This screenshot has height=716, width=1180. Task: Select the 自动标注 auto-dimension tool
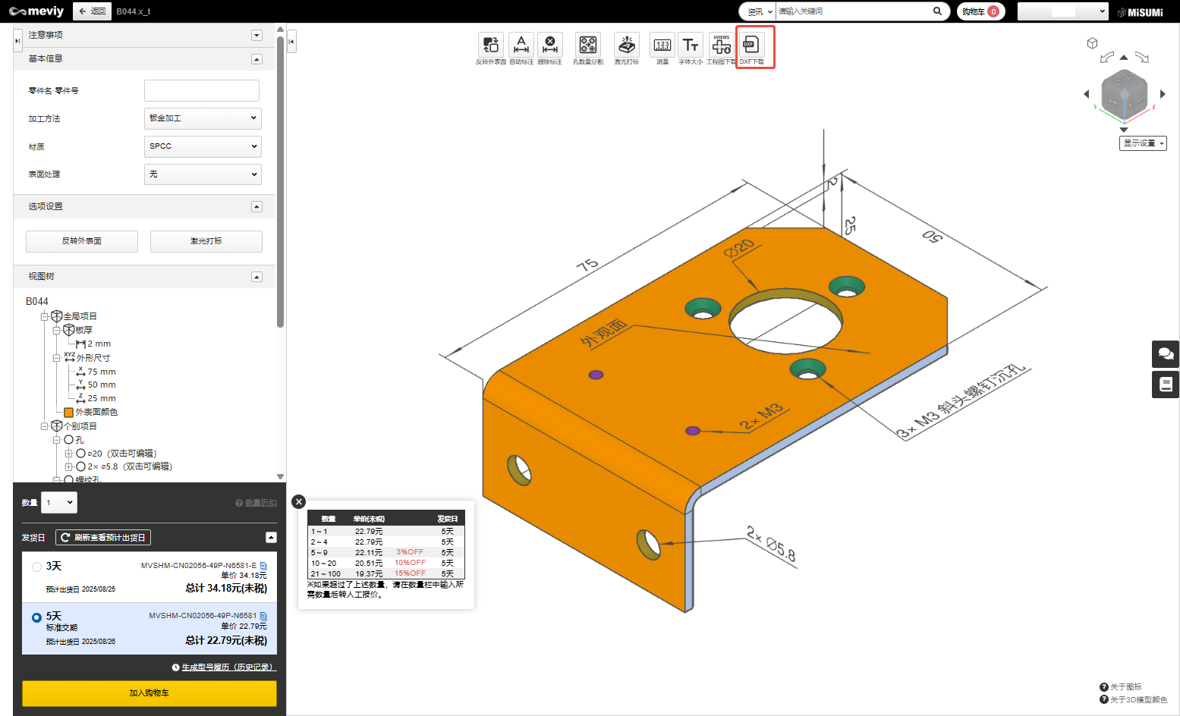(521, 45)
